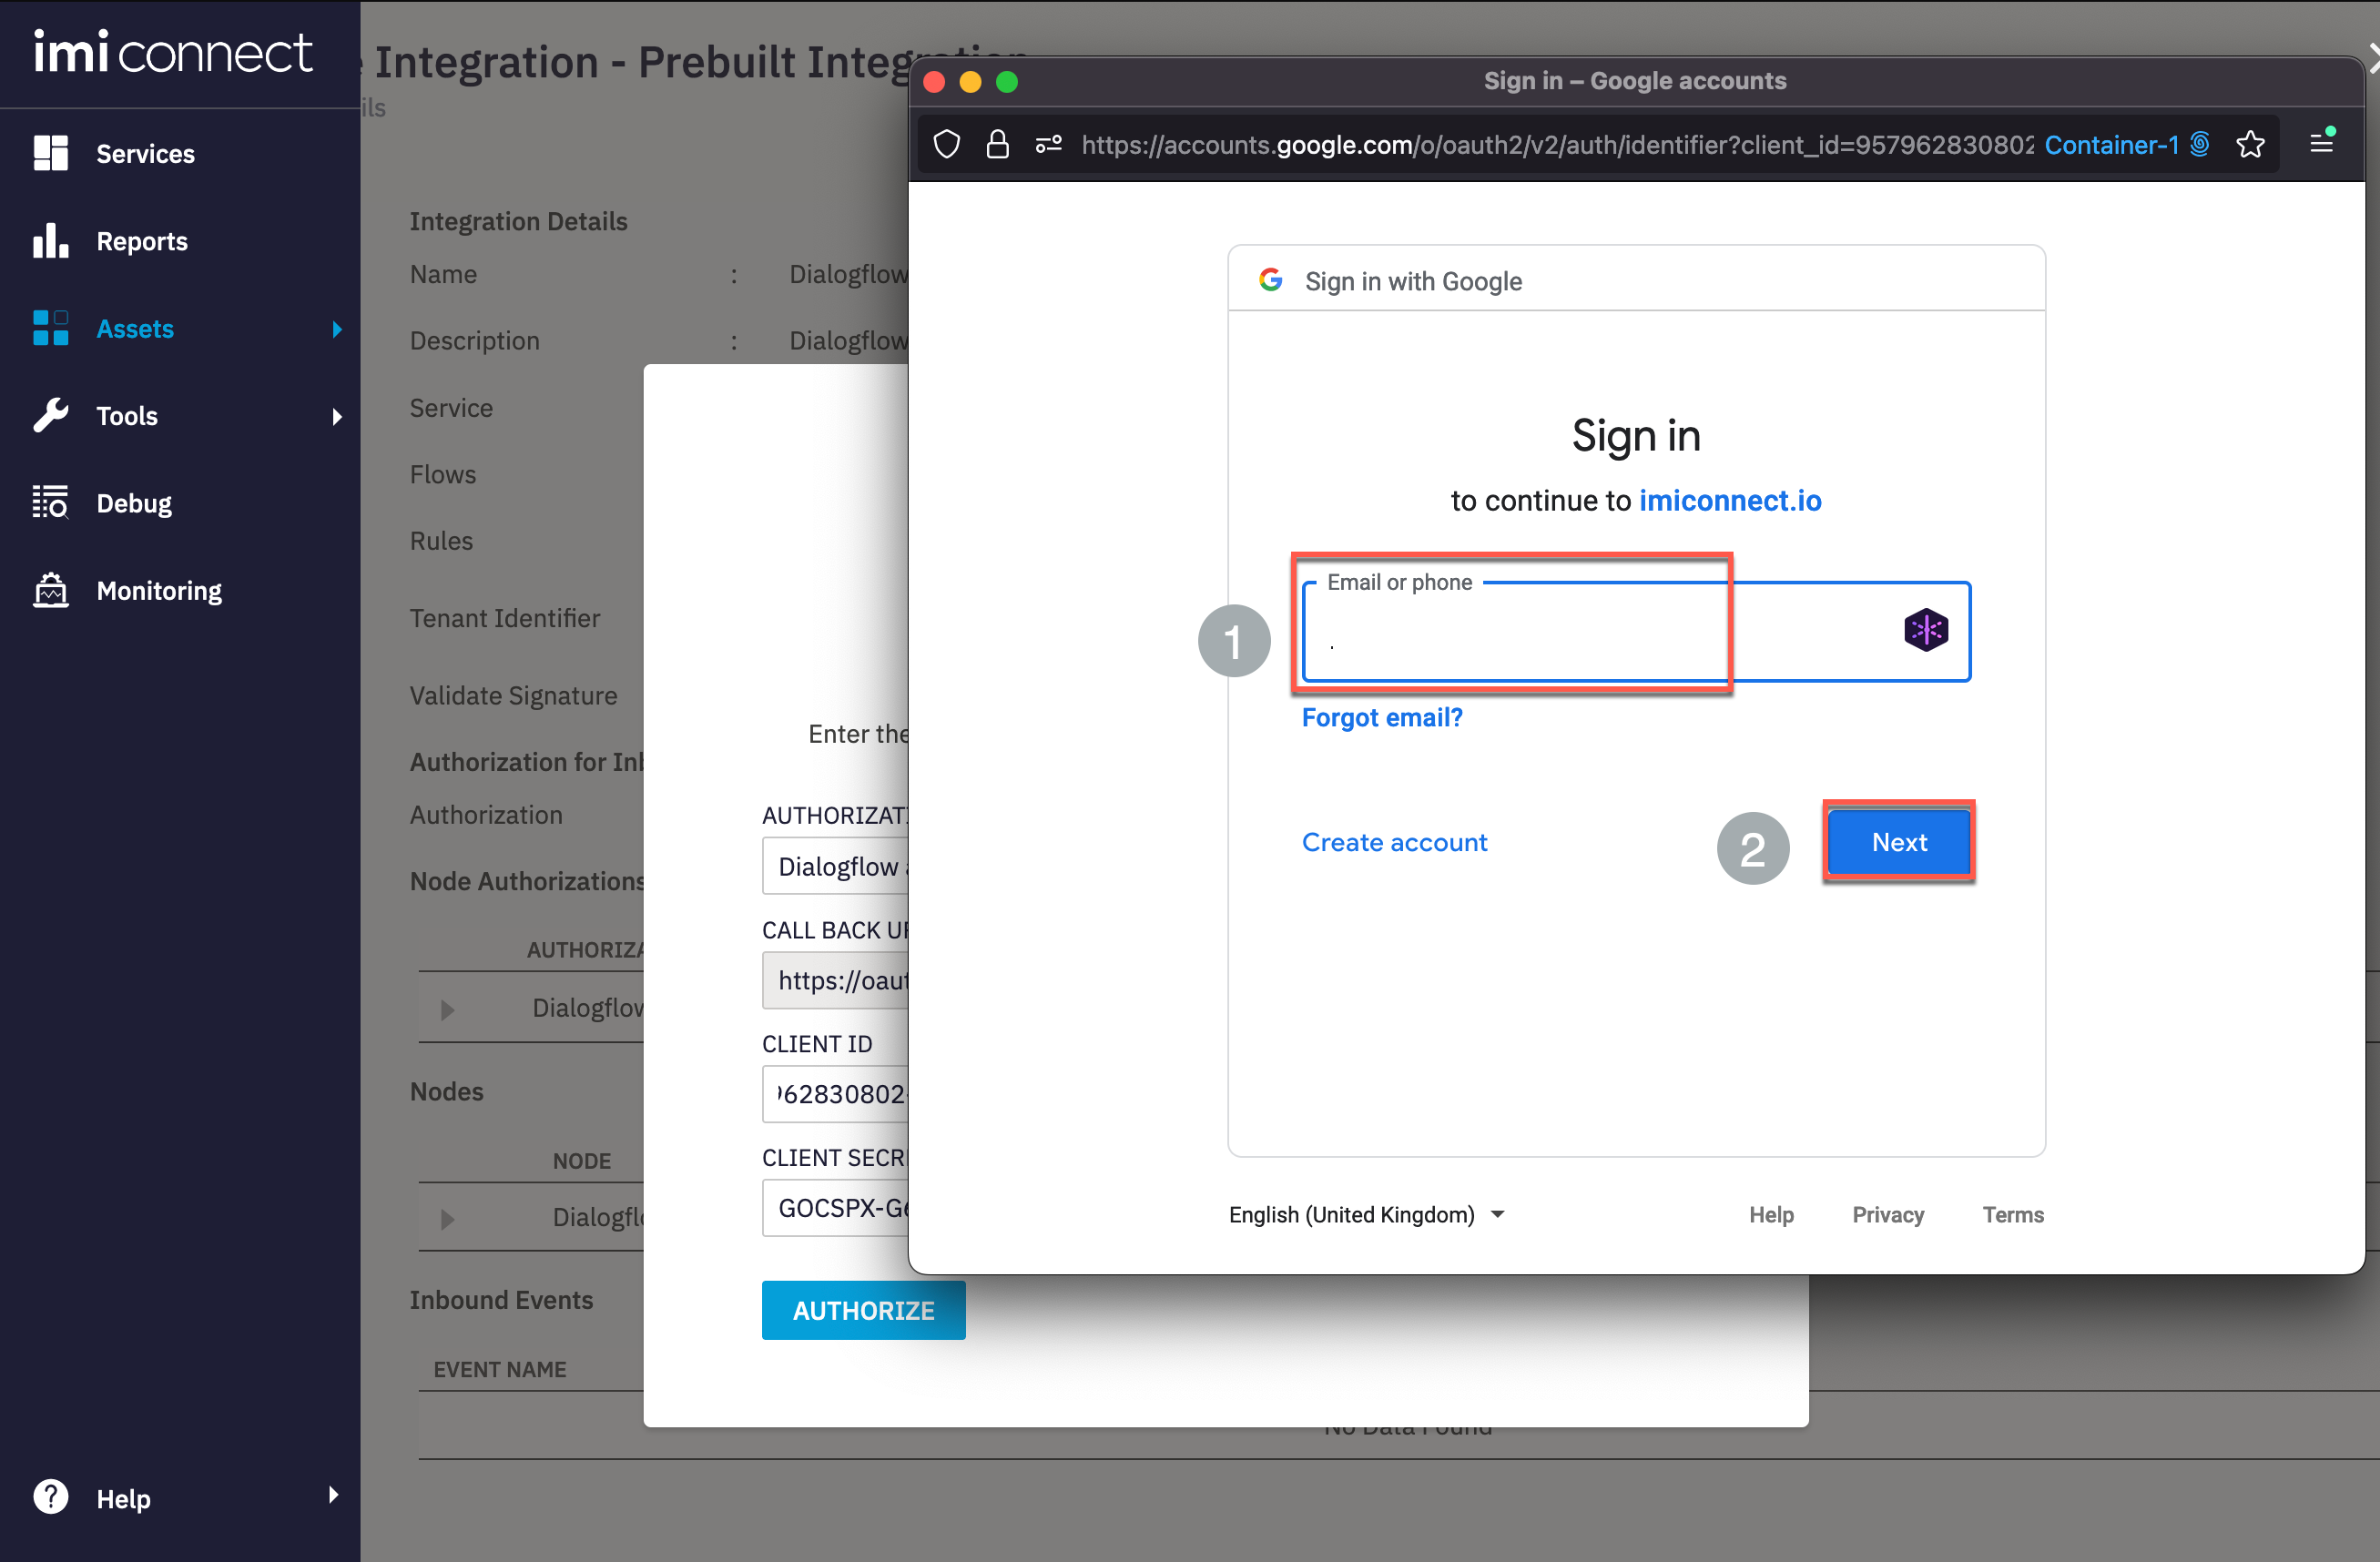Expand the Dialogflow row under Nodes
2380x1562 pixels.
click(x=447, y=1219)
